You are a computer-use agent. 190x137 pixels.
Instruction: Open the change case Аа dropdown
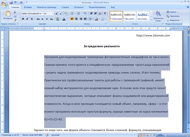(x=52, y=19)
